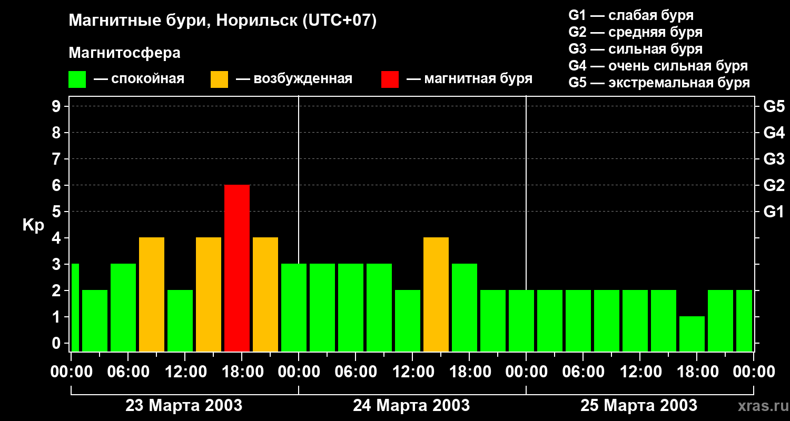Image resolution: width=790 pixels, height=421 pixels.
Task: Click the line 'G5 — экстремальная буря'
Action: tap(659, 83)
